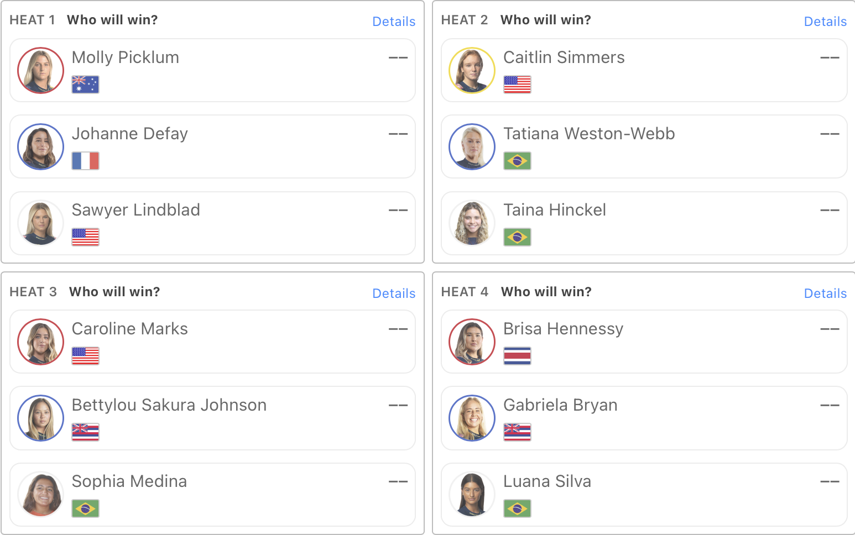Image resolution: width=855 pixels, height=535 pixels.
Task: Click Brisa Hennessy's avatar photo
Action: pos(472,342)
